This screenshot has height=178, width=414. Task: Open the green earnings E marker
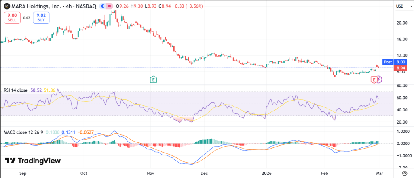pos(153,80)
